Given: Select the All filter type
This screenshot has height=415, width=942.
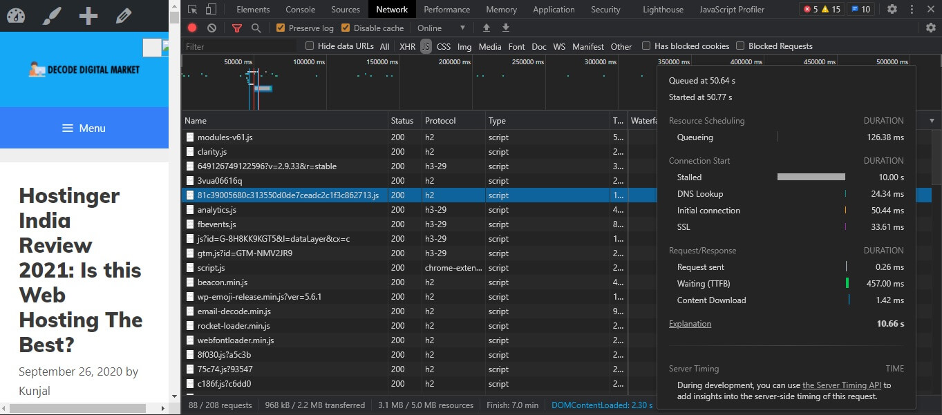Looking at the screenshot, I should (x=385, y=46).
